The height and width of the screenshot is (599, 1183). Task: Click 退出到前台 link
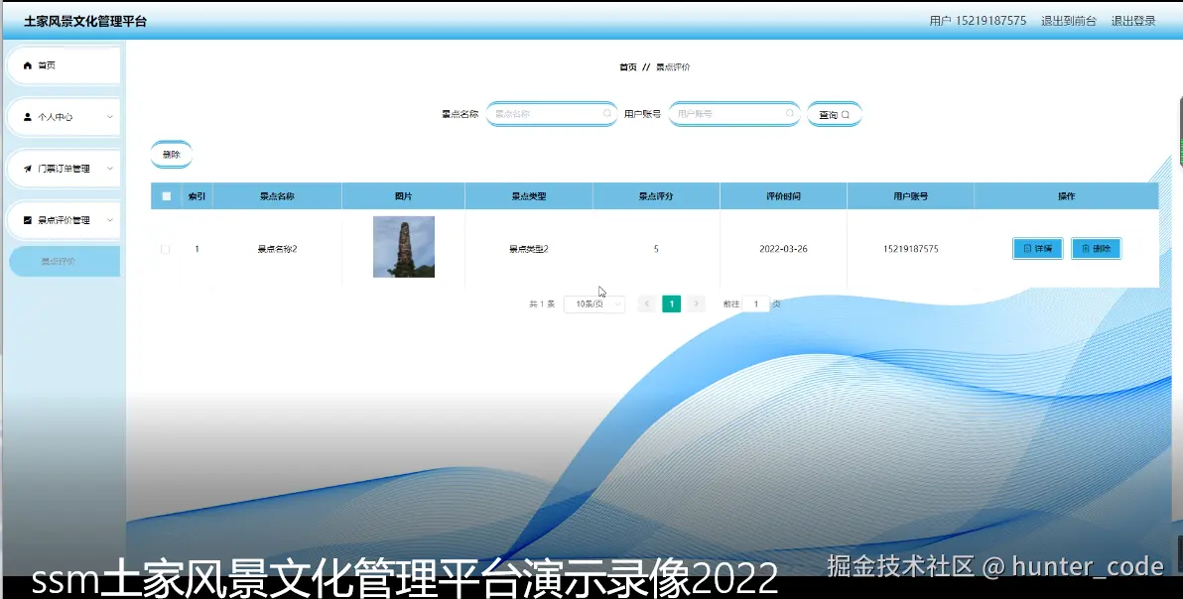pyautogui.click(x=1068, y=21)
